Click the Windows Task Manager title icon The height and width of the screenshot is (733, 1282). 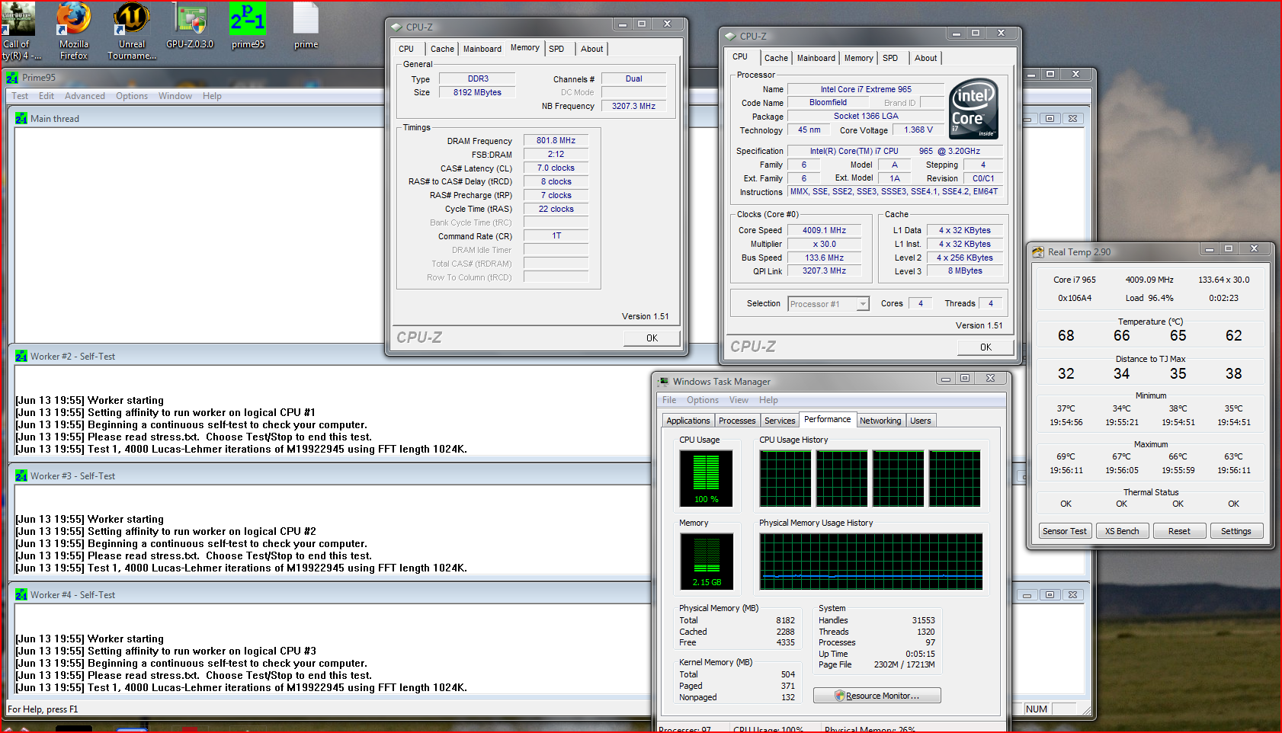coord(663,382)
